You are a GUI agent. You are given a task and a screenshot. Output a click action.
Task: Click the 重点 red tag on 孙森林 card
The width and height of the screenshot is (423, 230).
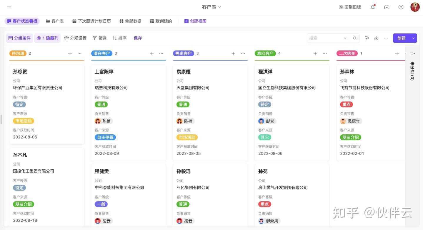[347, 104]
